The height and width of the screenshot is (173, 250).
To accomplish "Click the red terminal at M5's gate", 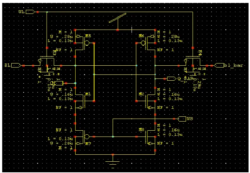I will tap(94, 43).
